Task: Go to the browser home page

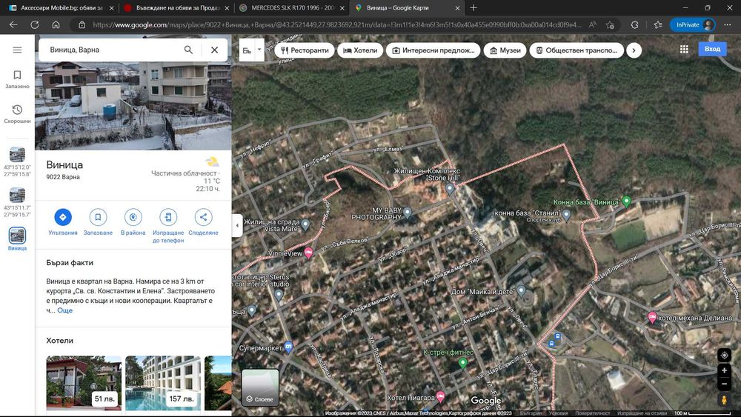Action: [56, 24]
